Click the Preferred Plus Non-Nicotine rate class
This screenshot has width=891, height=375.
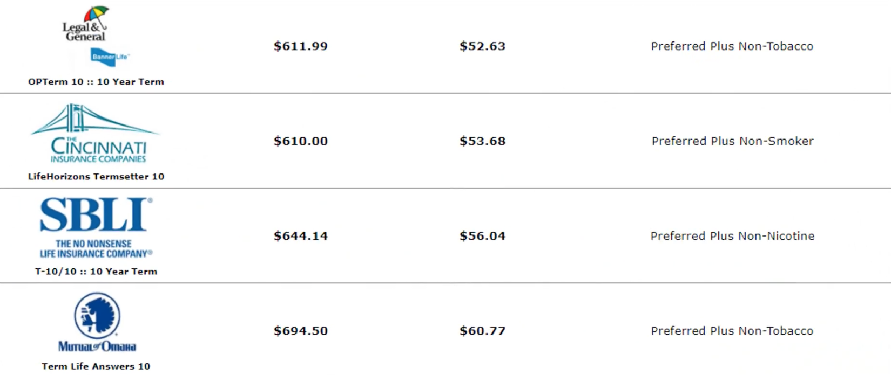pos(732,236)
